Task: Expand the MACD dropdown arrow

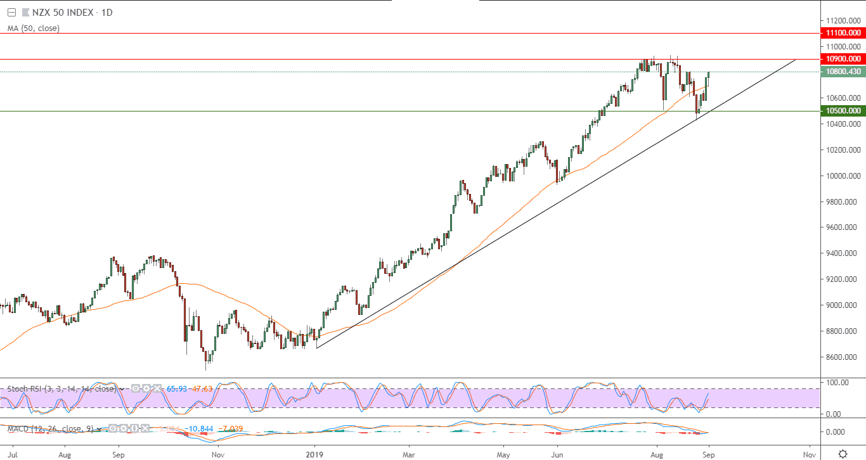Action: (x=99, y=429)
